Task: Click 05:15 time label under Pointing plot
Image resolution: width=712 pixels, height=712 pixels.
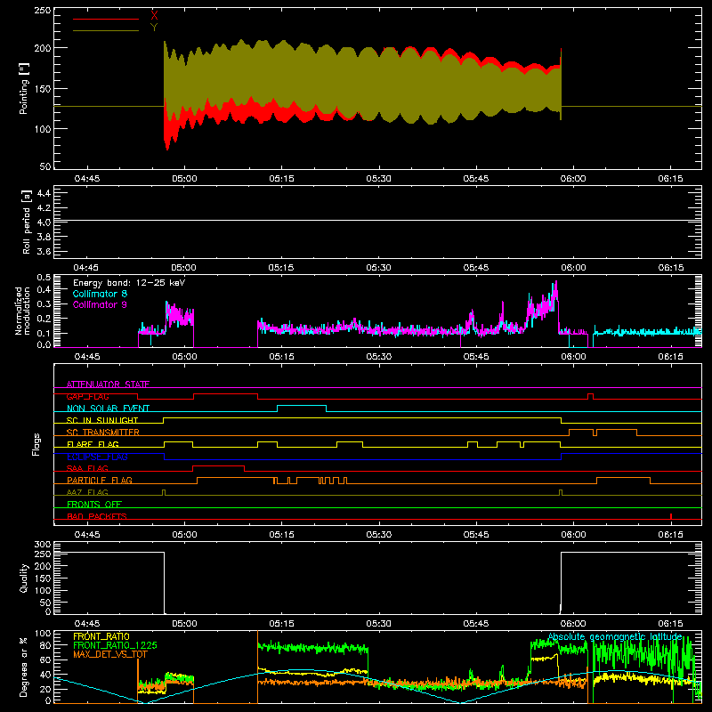Action: tap(281, 179)
